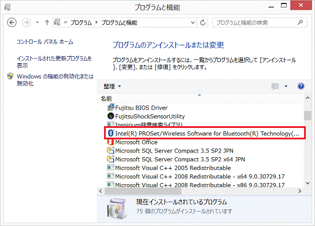The width and height of the screenshot is (315, 226).
Task: Click the Forward navigation arrow
Action: [26, 22]
